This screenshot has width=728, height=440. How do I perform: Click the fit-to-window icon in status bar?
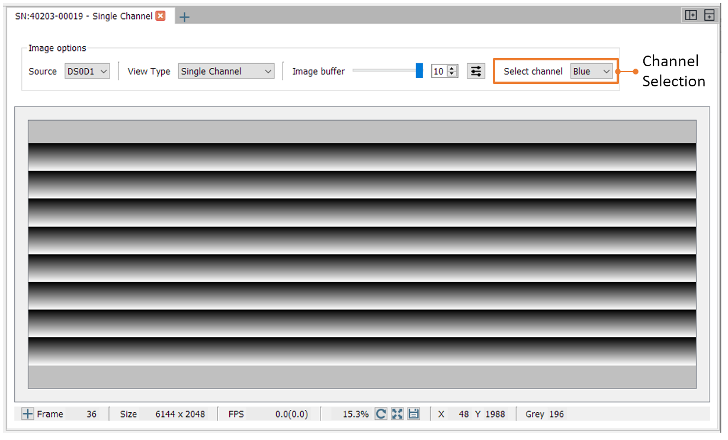coord(397,414)
